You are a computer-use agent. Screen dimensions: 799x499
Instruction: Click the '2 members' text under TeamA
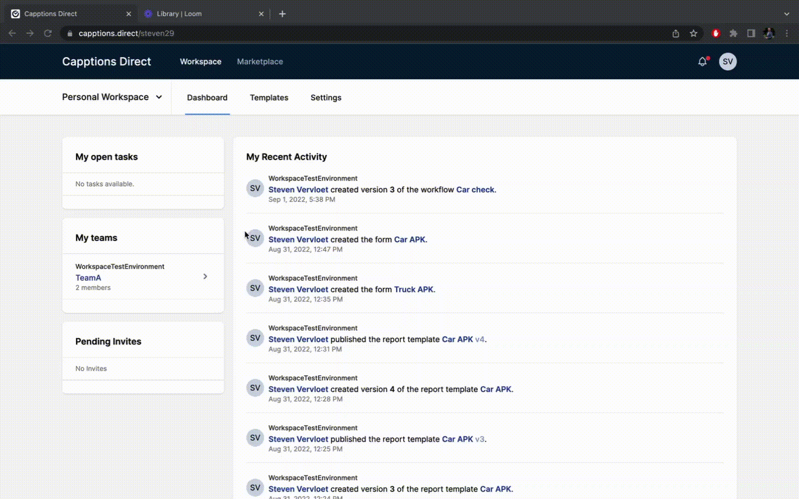[93, 287]
